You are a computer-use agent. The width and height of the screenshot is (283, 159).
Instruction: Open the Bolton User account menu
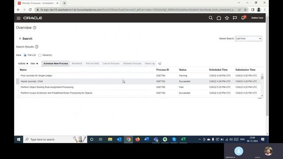coord(257,18)
